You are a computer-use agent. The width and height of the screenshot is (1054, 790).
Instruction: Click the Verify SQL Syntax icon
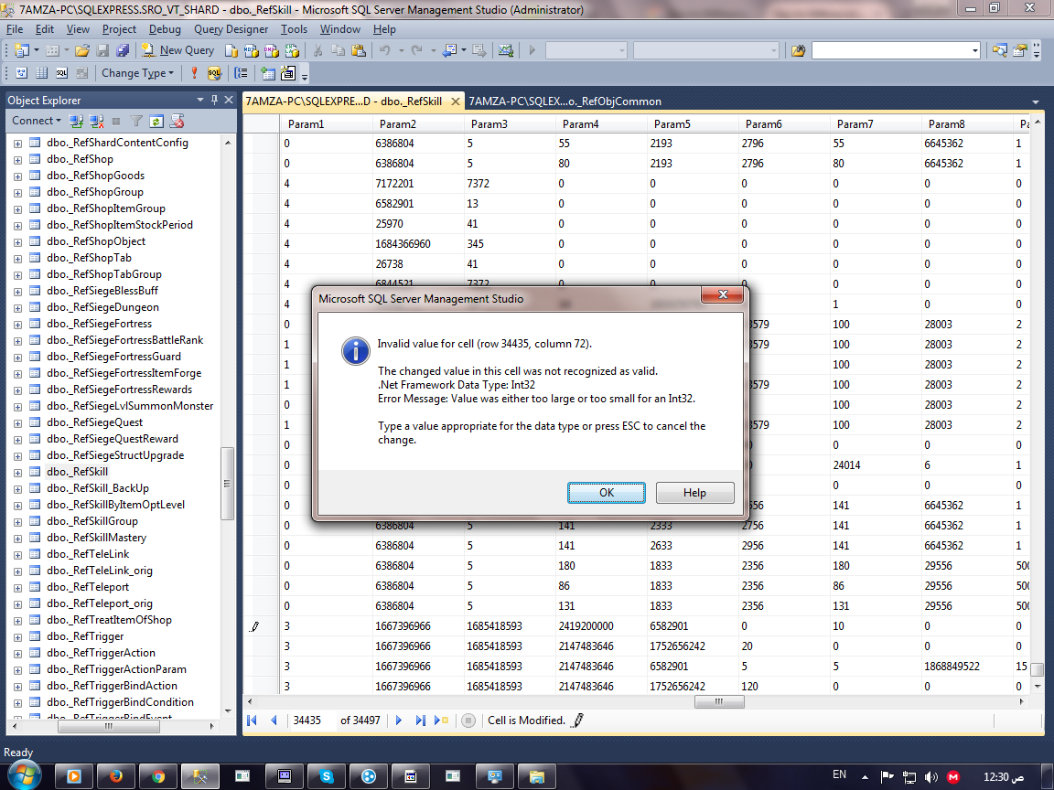point(214,73)
